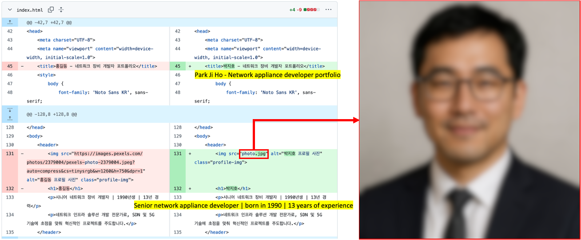Select added line number 132
This screenshot has height=240, width=581.
tap(177, 189)
